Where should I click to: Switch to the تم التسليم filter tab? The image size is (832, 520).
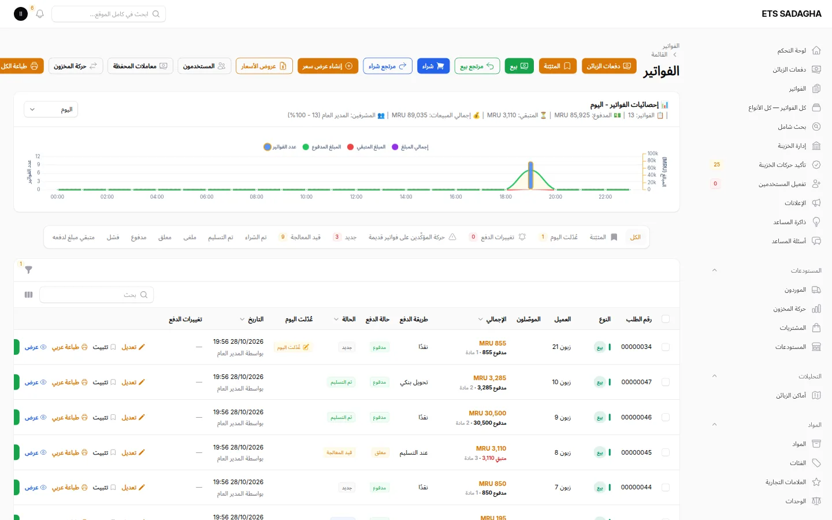[x=221, y=237]
